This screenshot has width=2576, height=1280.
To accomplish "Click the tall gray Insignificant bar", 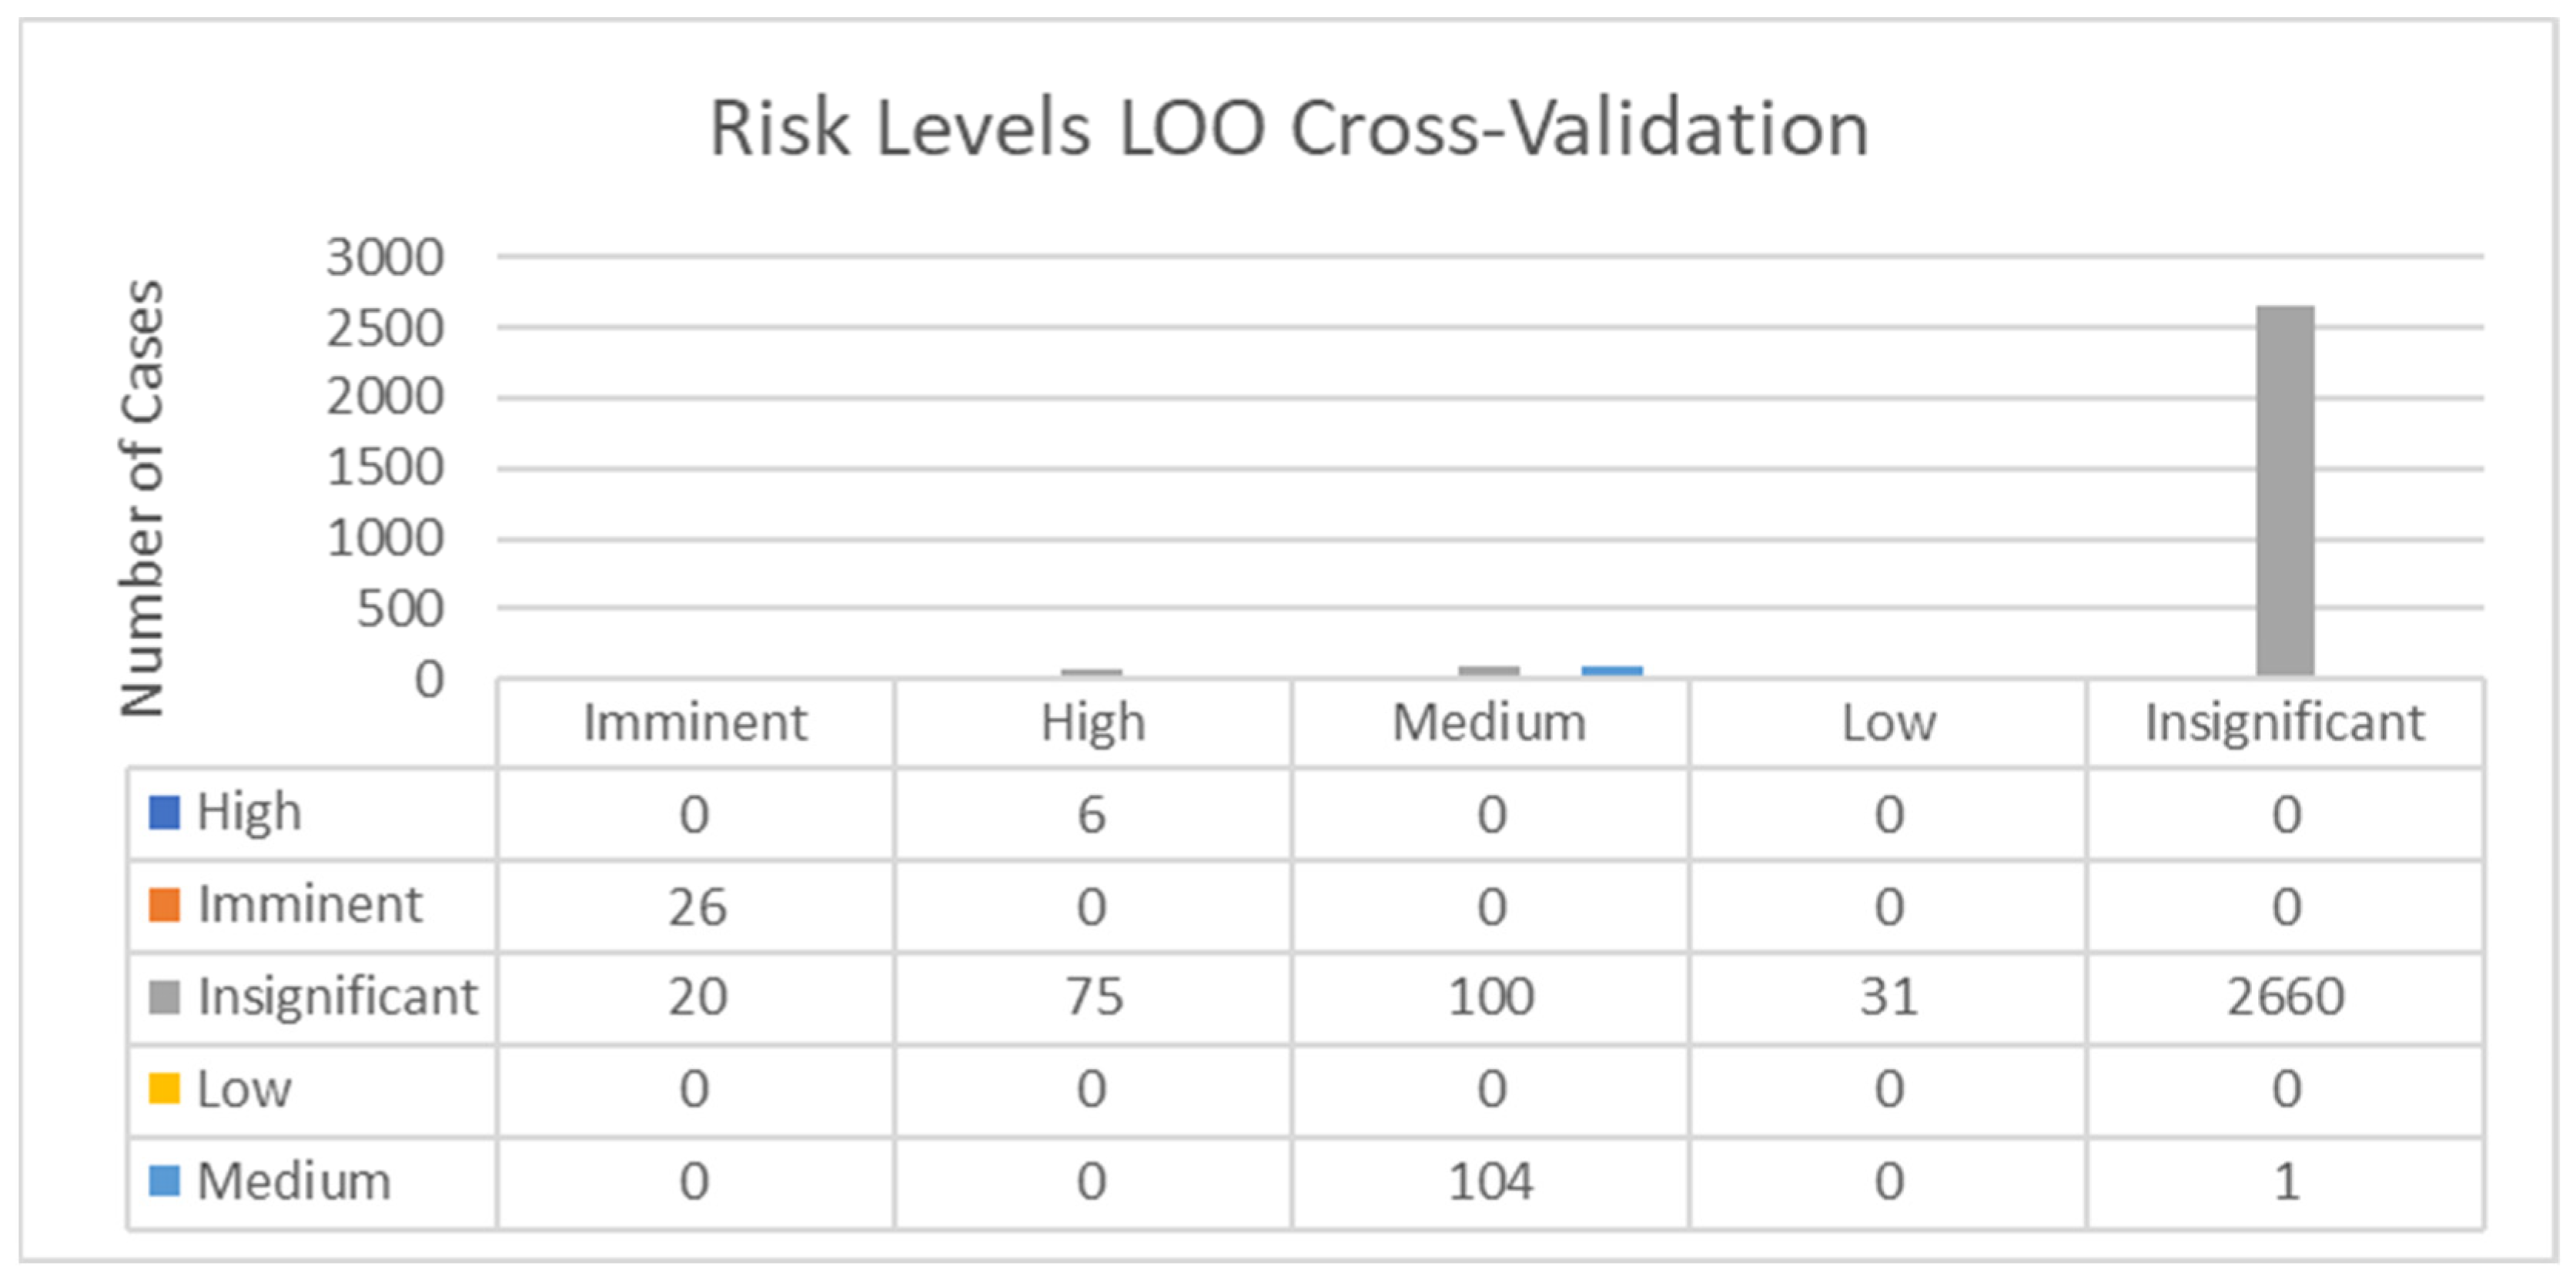I will (2285, 490).
